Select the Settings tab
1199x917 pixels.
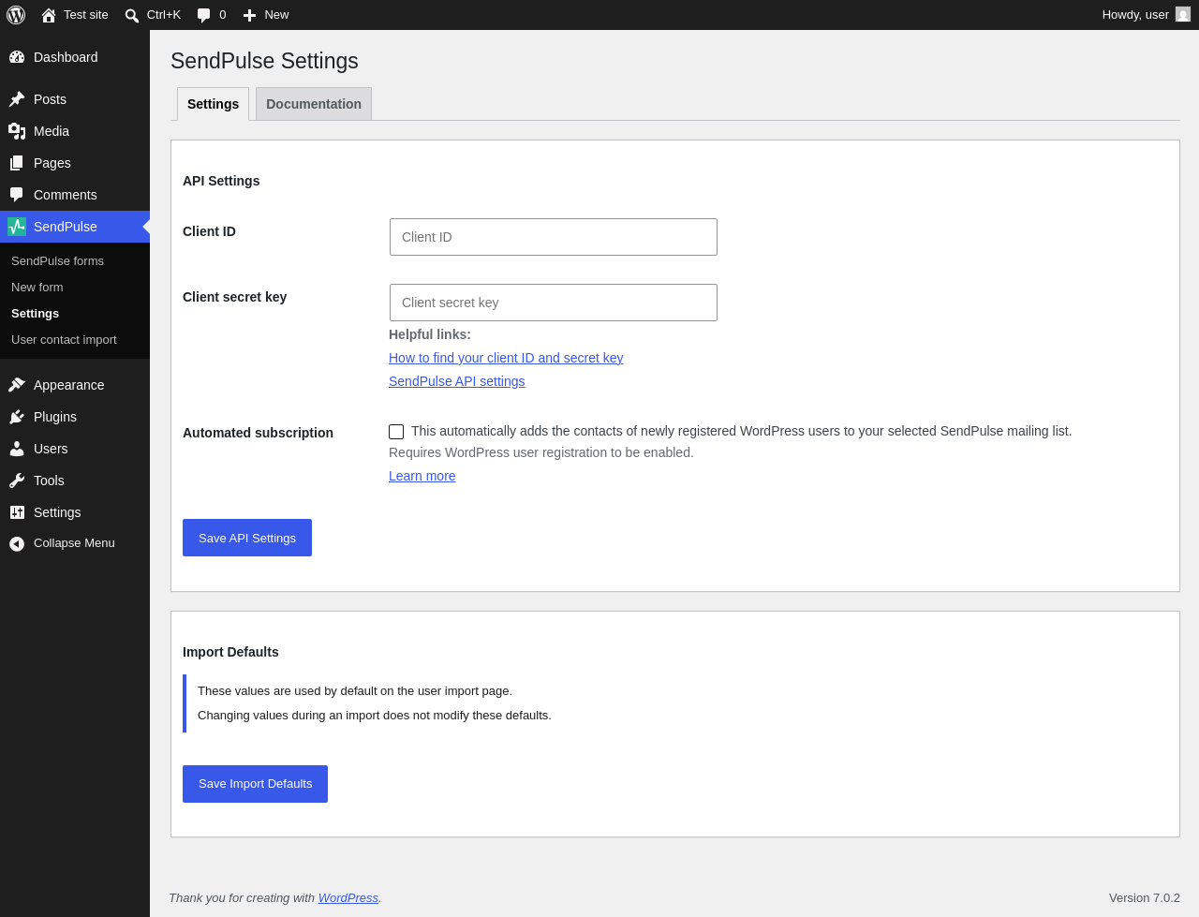point(213,104)
